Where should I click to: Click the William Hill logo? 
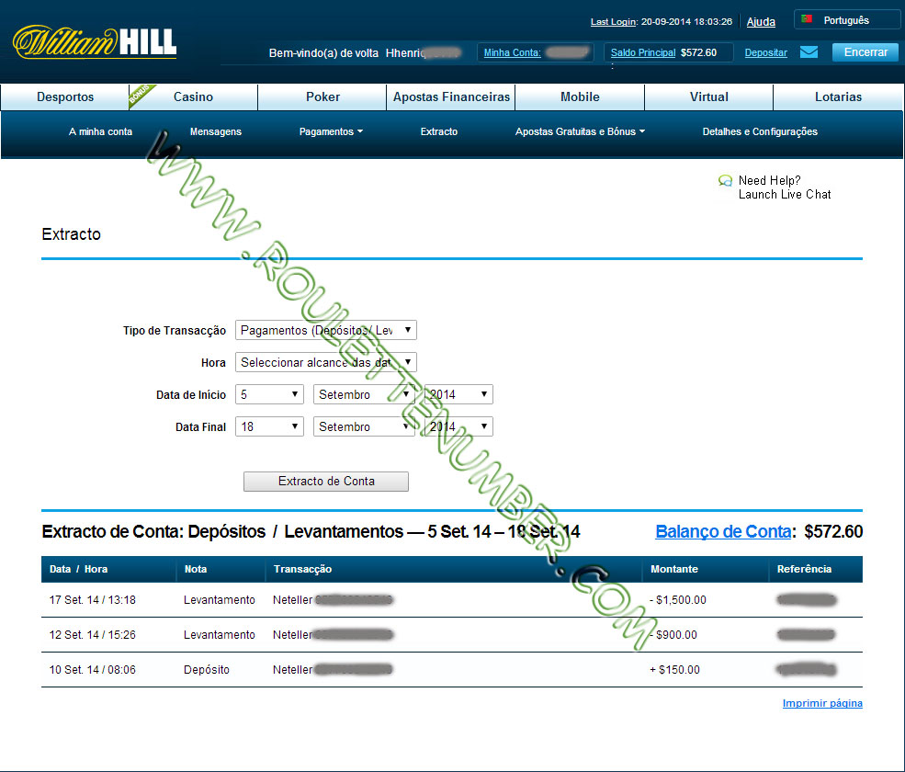click(95, 41)
